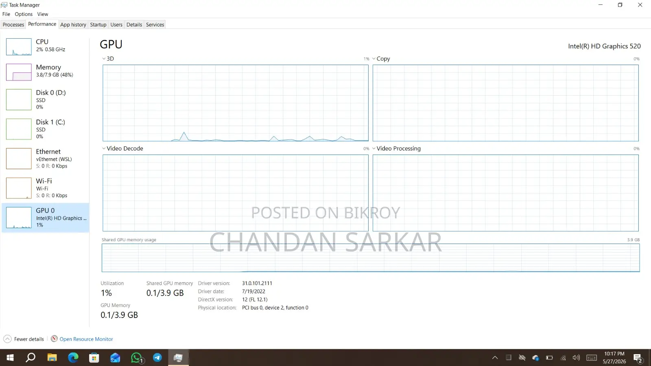Screen dimensions: 651x366
Task: Open Resource Monitor link
Action: pyautogui.click(x=86, y=339)
